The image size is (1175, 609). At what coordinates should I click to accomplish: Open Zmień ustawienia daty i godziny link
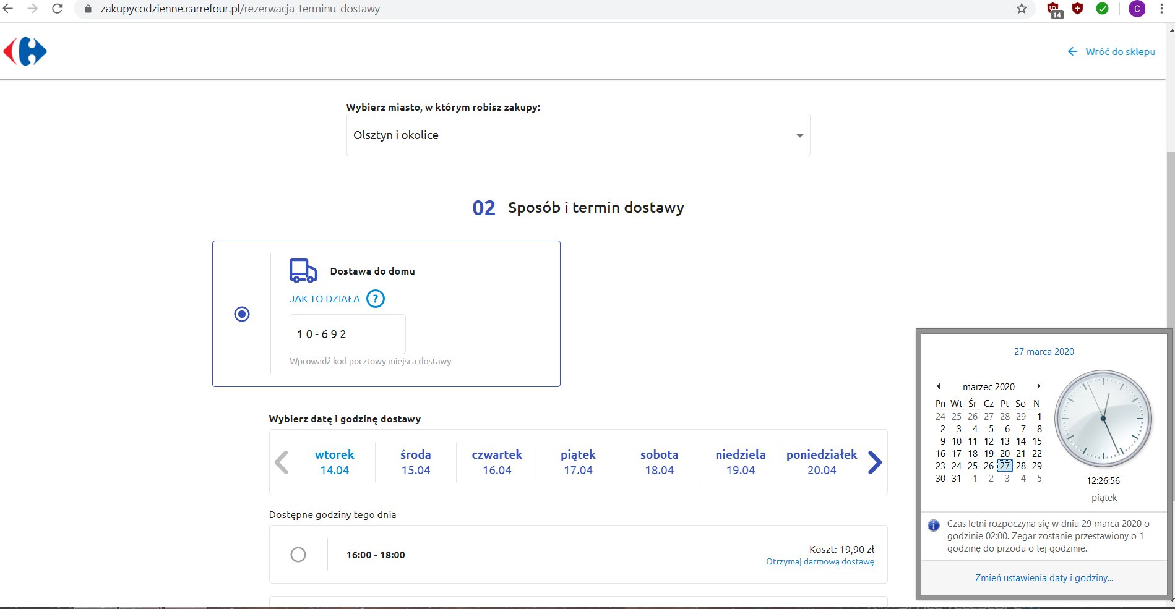(x=1044, y=577)
